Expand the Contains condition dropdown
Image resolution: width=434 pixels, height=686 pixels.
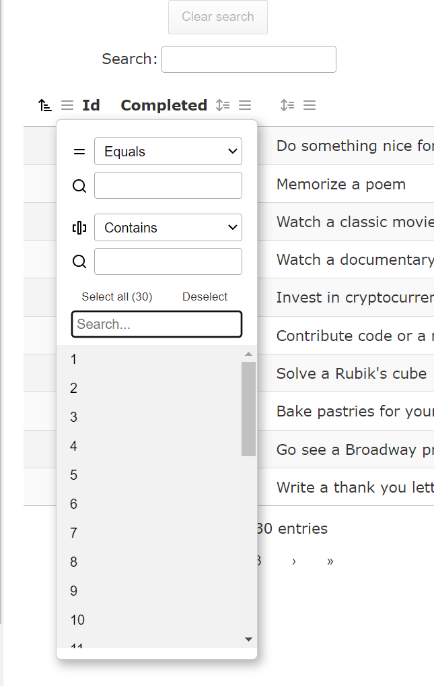pyautogui.click(x=168, y=228)
